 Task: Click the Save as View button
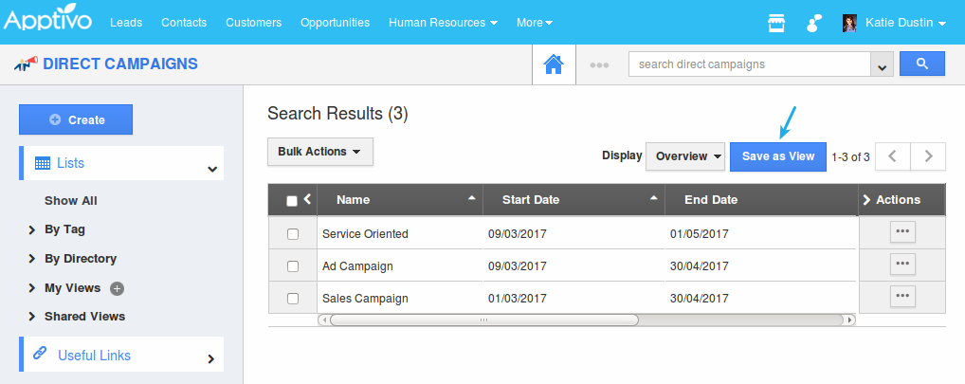point(777,156)
